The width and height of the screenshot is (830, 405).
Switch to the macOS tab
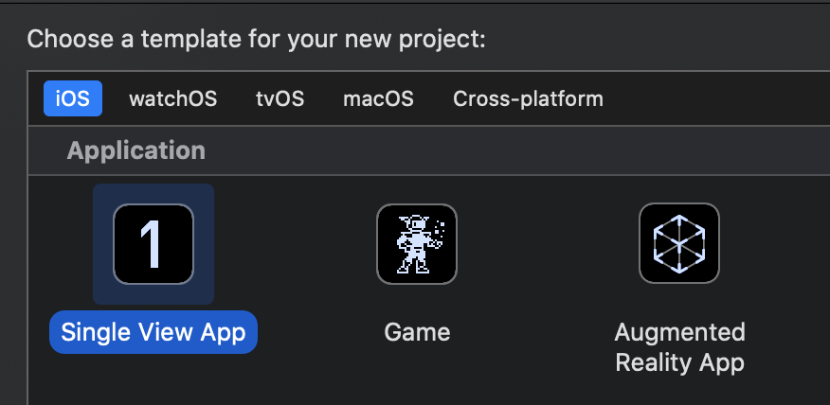tap(378, 98)
